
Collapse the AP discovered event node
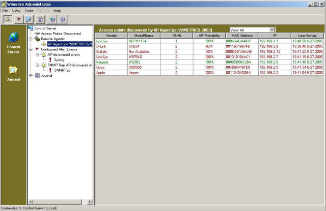37,54
